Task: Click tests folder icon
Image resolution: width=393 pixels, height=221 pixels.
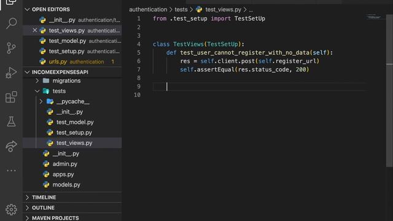Action: tap(46, 91)
